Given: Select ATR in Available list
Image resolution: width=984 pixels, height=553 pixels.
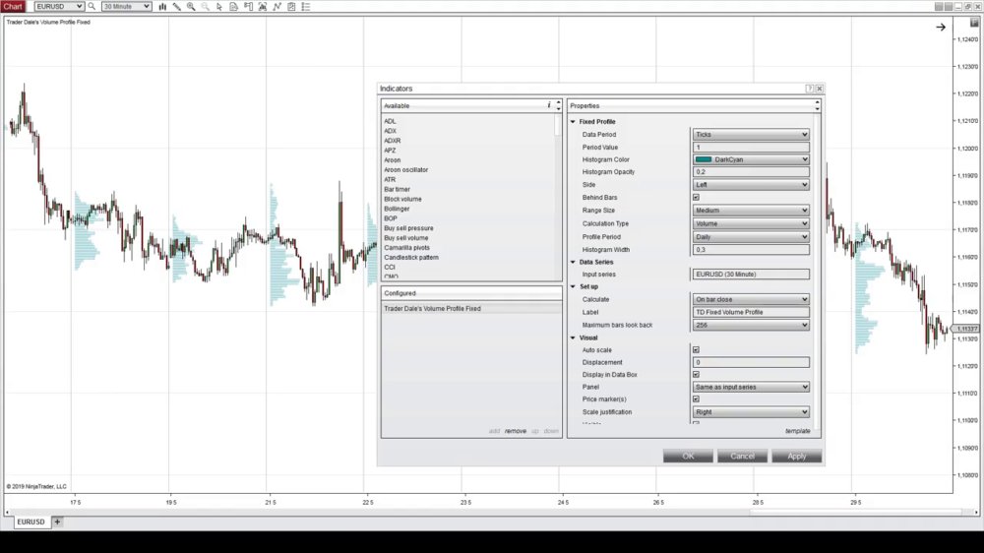Looking at the screenshot, I should coord(390,179).
